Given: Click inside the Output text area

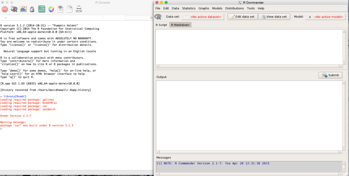Looking at the screenshot, I should [249, 116].
